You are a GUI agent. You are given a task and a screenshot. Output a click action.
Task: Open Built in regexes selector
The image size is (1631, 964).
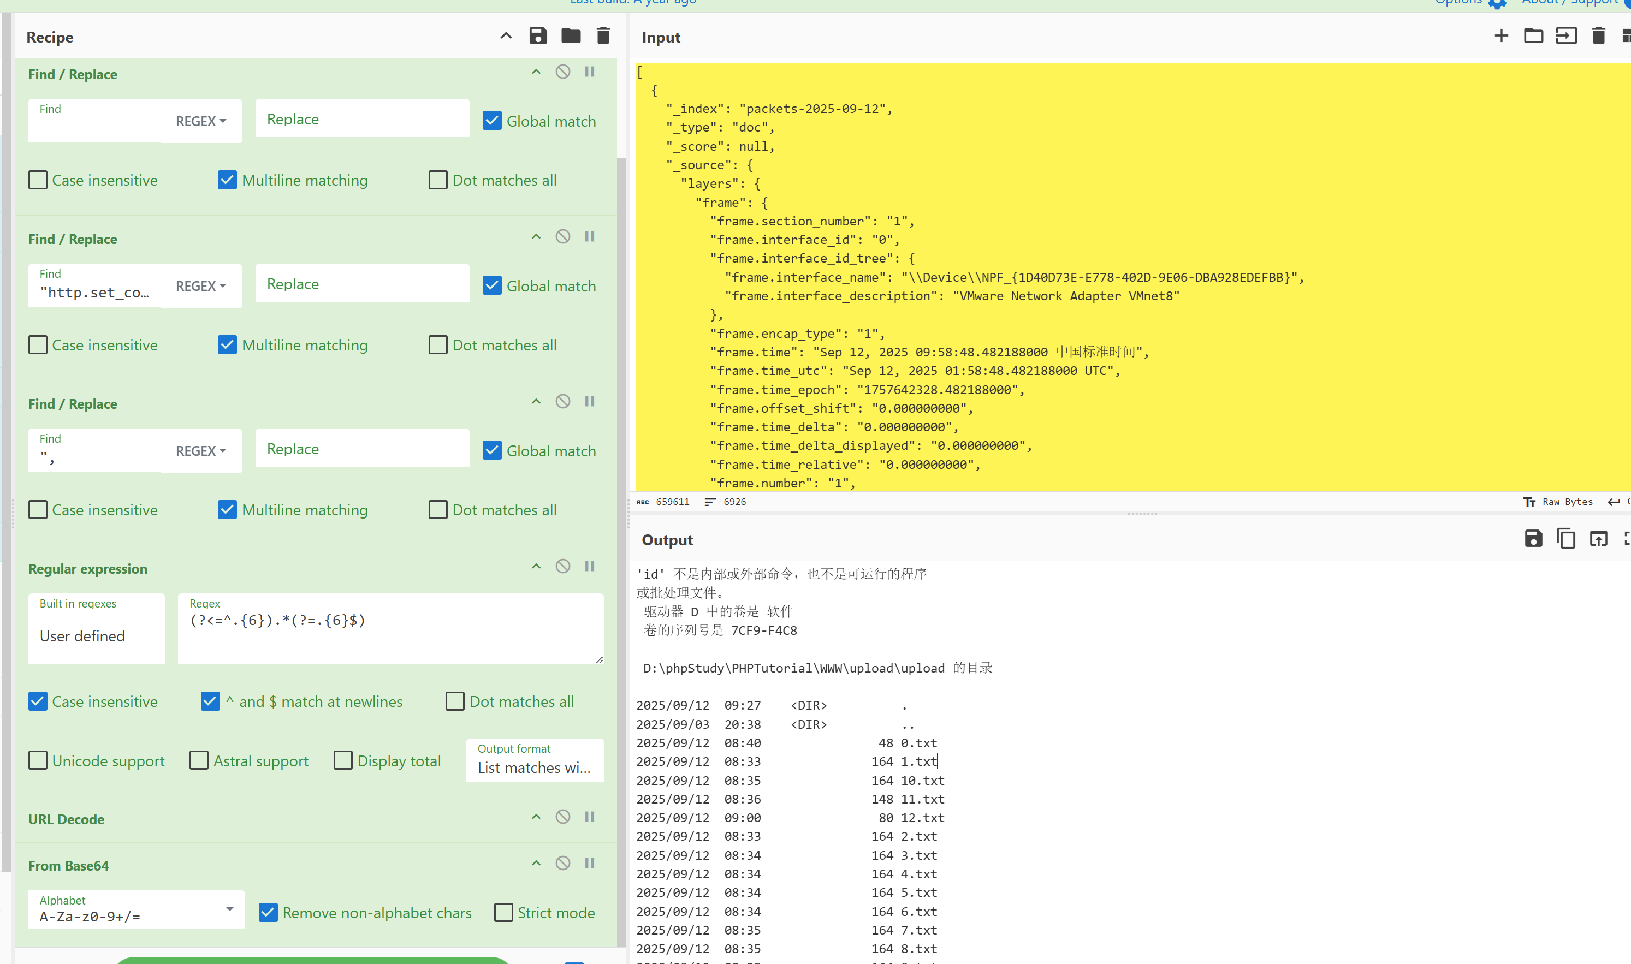click(96, 629)
